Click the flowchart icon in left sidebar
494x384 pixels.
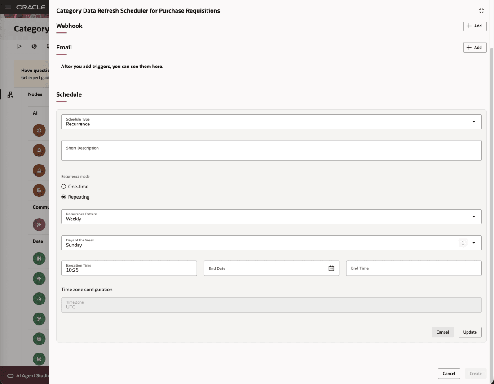[10, 94]
